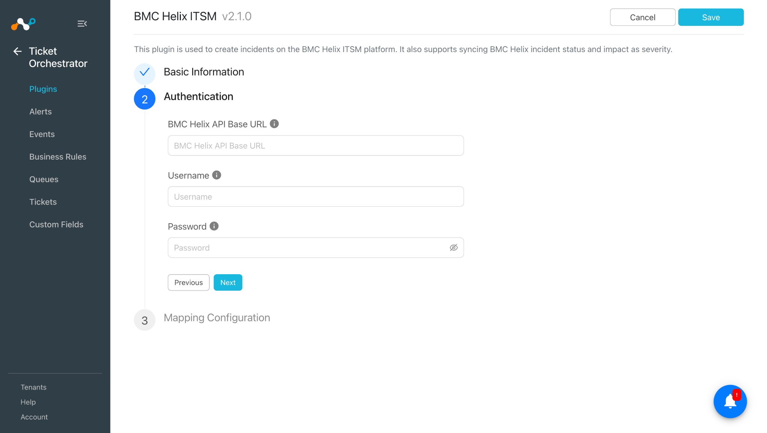Focus the Password input field

click(x=316, y=248)
